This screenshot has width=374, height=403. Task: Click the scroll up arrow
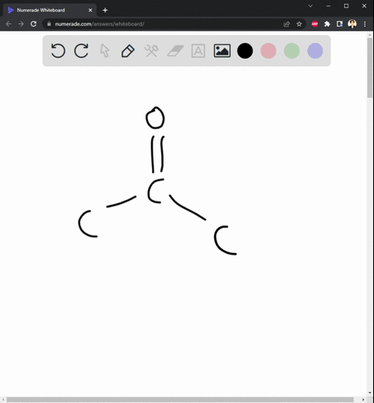coord(370,34)
